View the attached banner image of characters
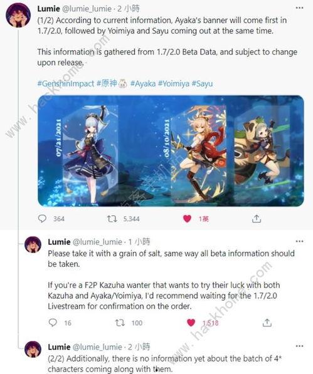This screenshot has height=374, width=313. pos(171,151)
